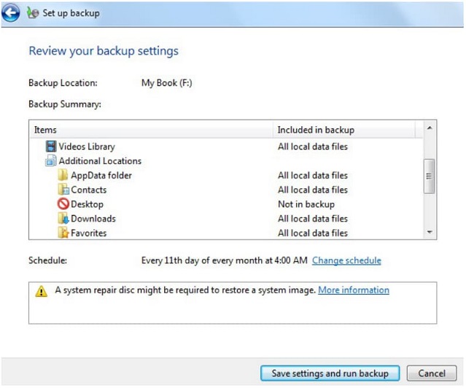The image size is (466, 388).
Task: Click 'All local data files' in AppData folder row
Action: pos(313,176)
